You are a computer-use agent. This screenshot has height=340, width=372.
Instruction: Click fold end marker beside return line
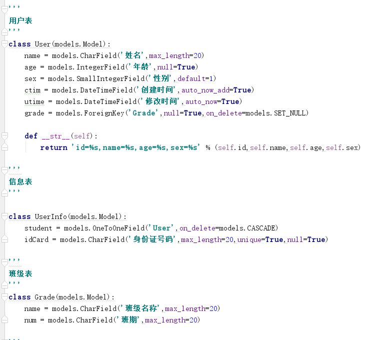4,147
